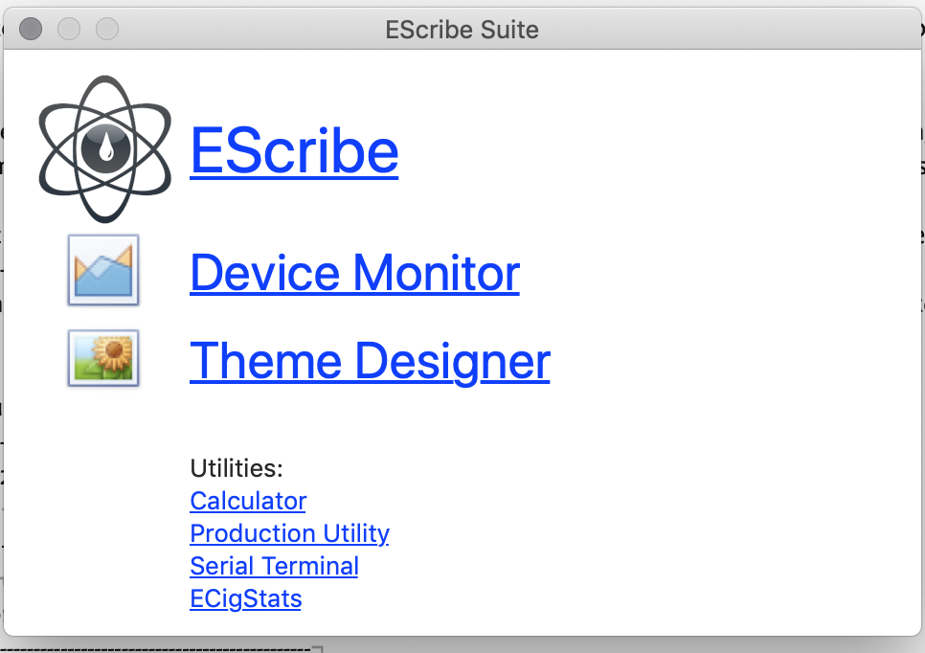The image size is (925, 653).
Task: Open the Calculator utility
Action: 248,501
